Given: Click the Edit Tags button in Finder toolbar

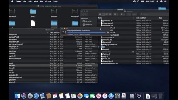Looking at the screenshot, I should (x=134, y=14).
